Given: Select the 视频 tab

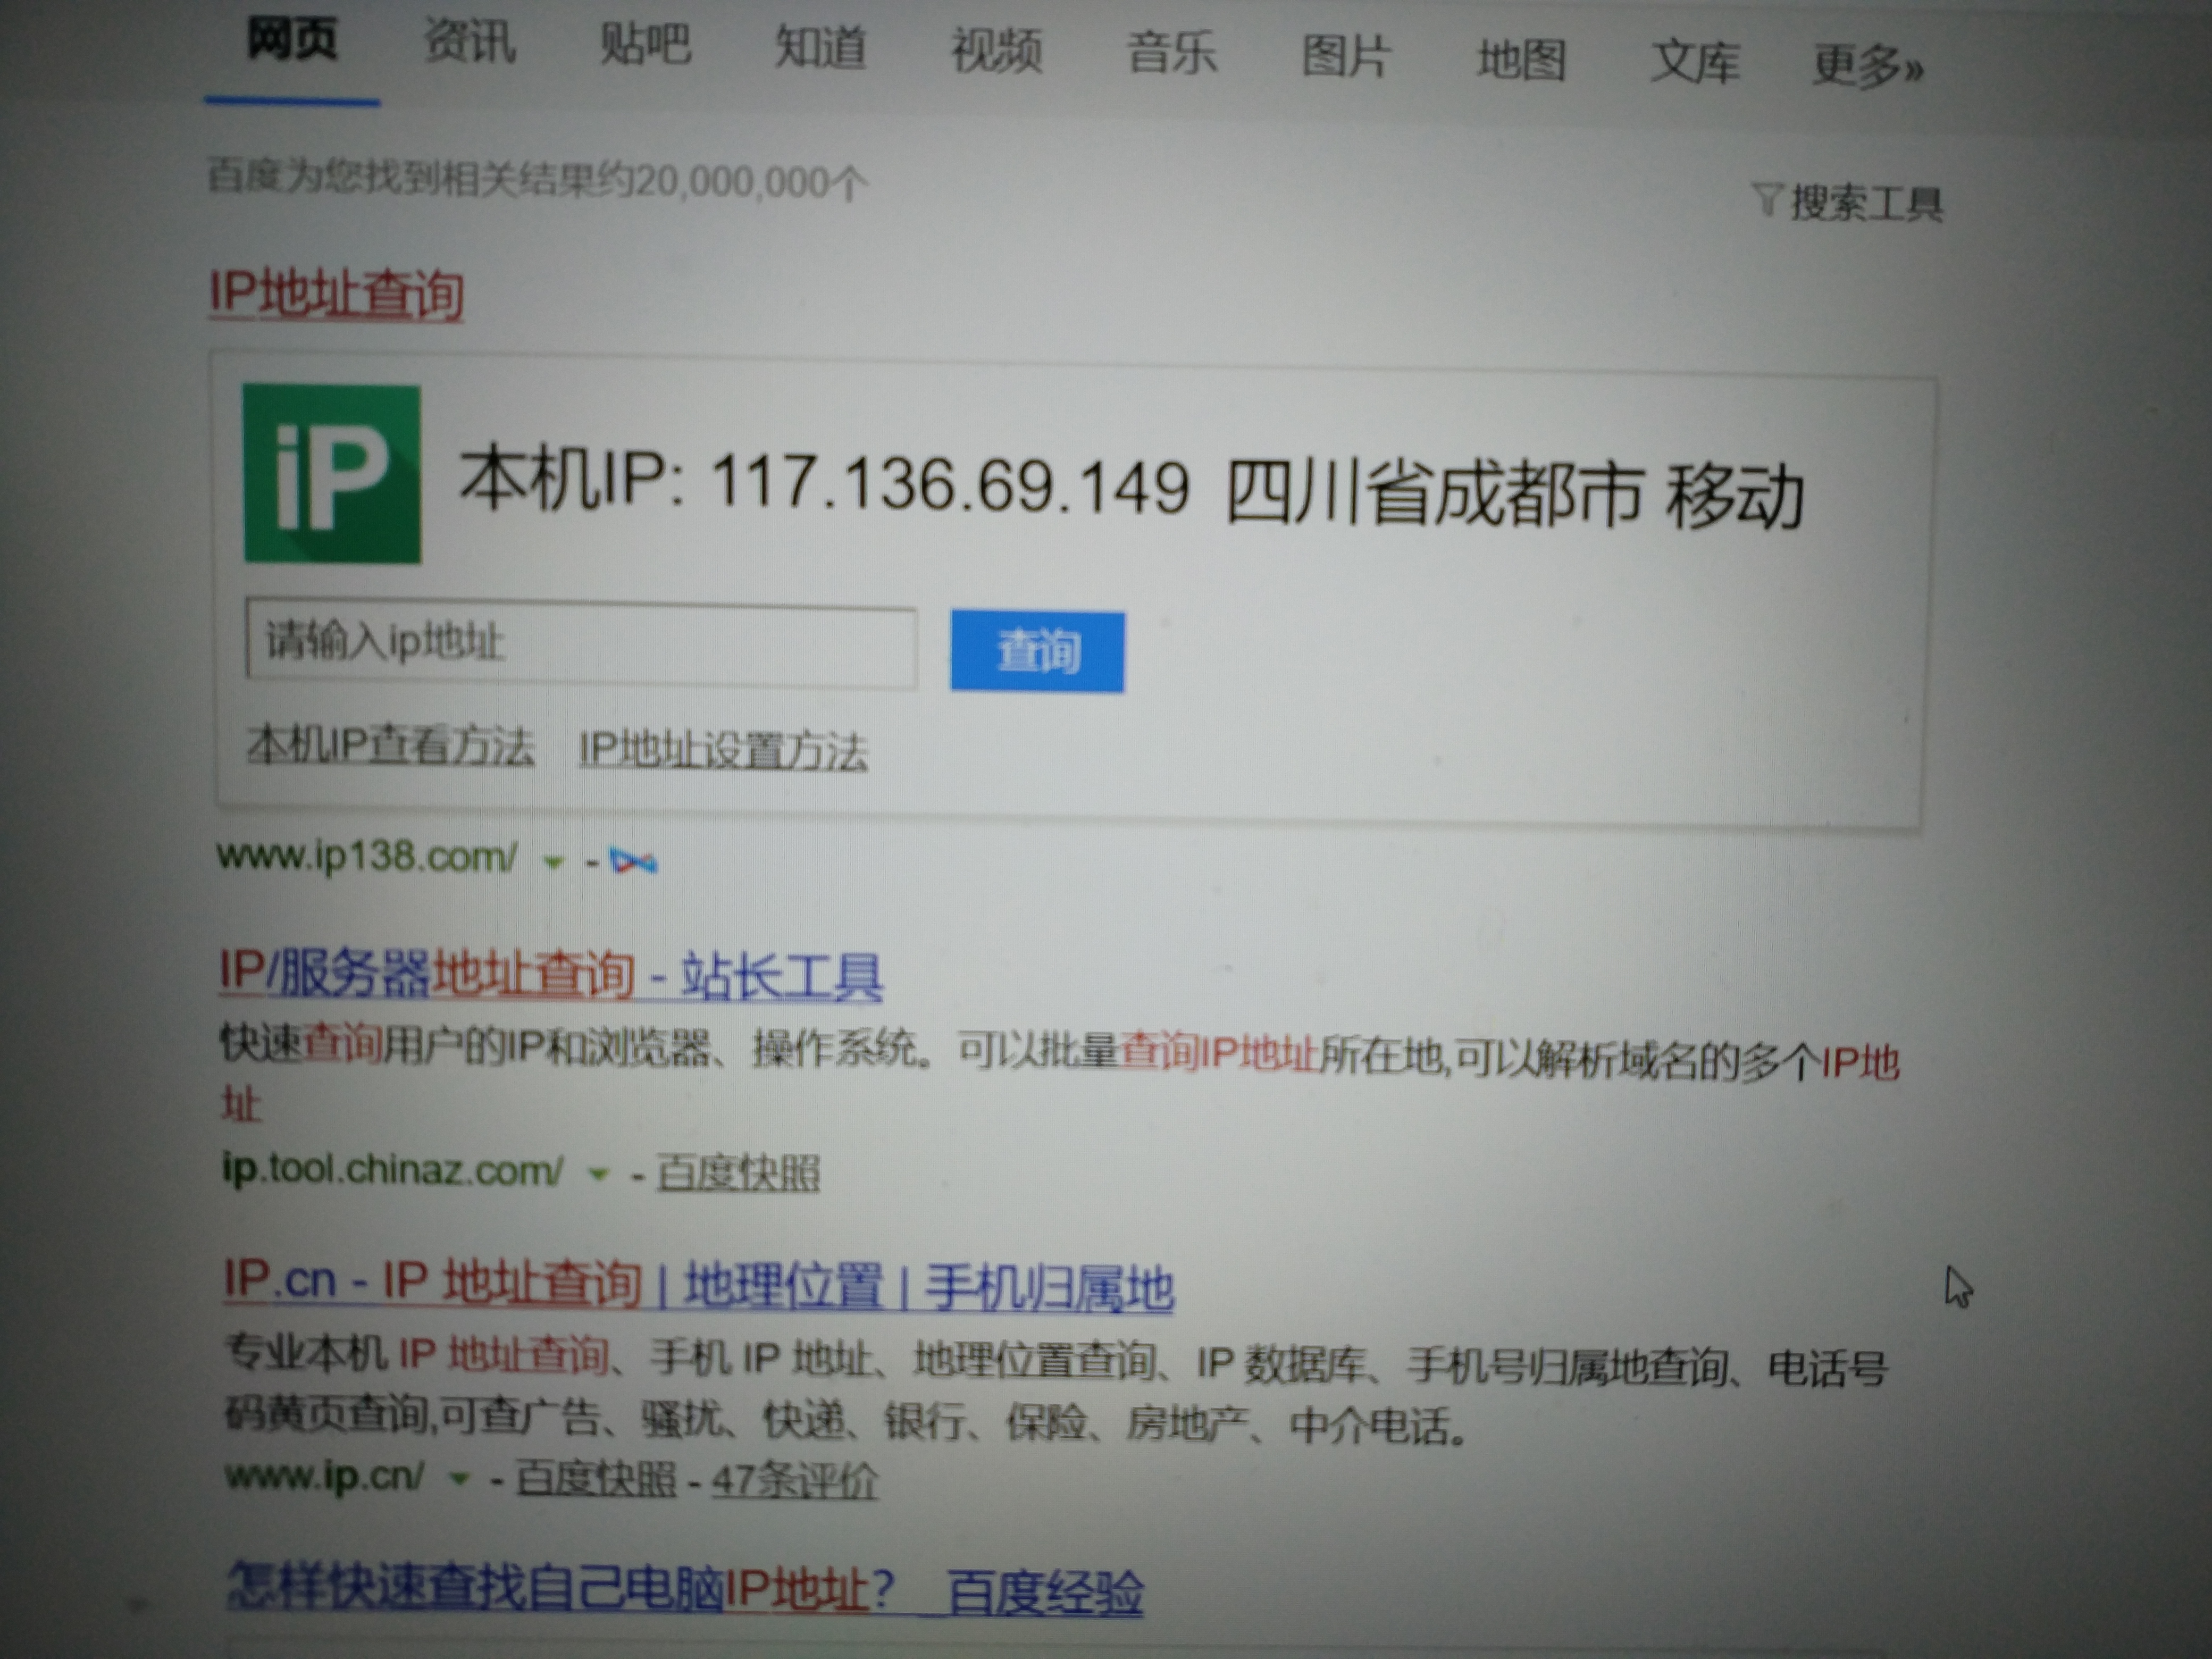Looking at the screenshot, I should pyautogui.click(x=996, y=50).
